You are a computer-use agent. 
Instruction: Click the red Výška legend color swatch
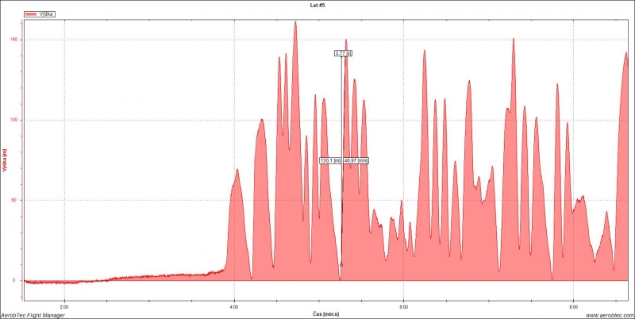pos(31,14)
